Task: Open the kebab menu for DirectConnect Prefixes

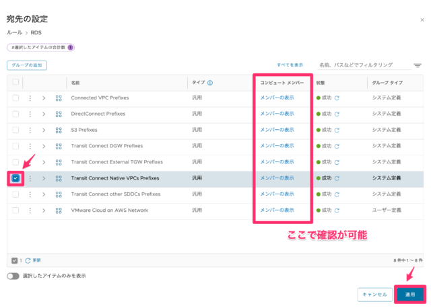Action: pos(30,114)
